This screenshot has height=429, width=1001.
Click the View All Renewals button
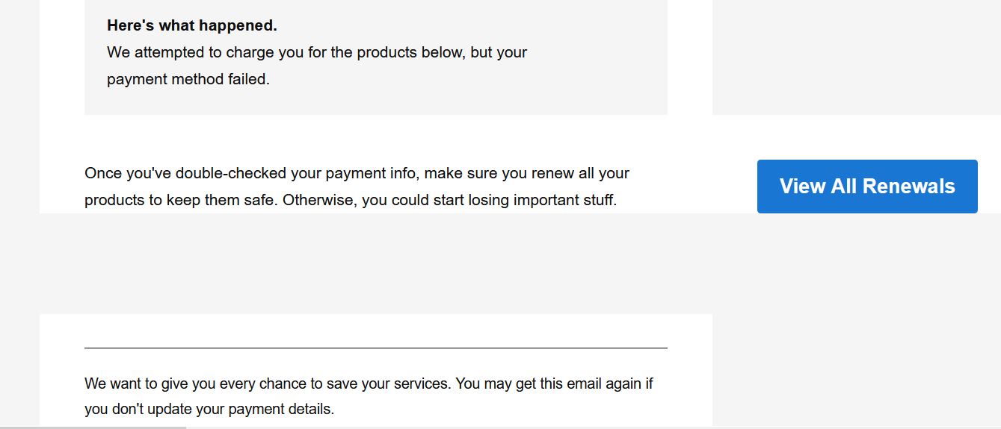(867, 187)
